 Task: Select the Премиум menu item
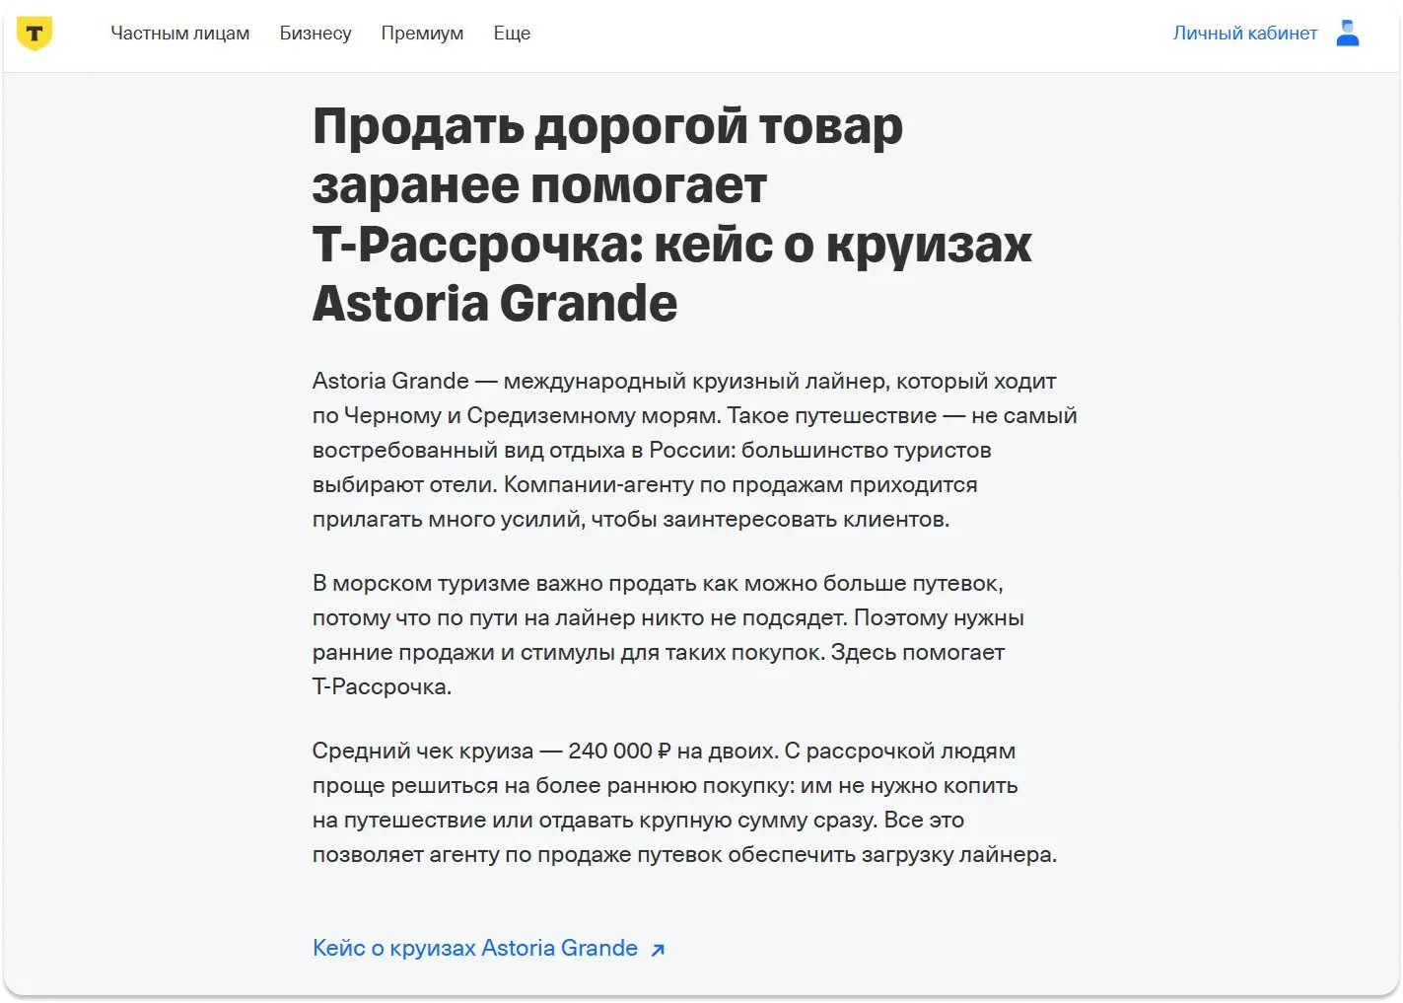click(422, 34)
